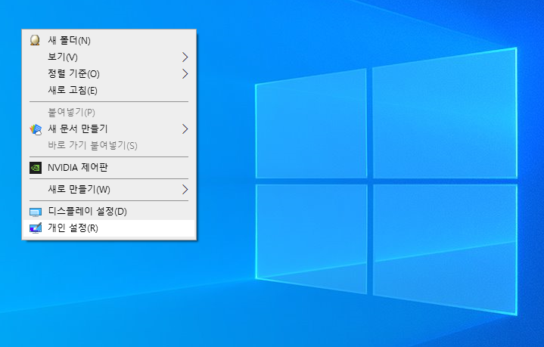Click the 디스플레이 설정 monitor icon
Image resolution: width=544 pixels, height=347 pixels.
36,212
